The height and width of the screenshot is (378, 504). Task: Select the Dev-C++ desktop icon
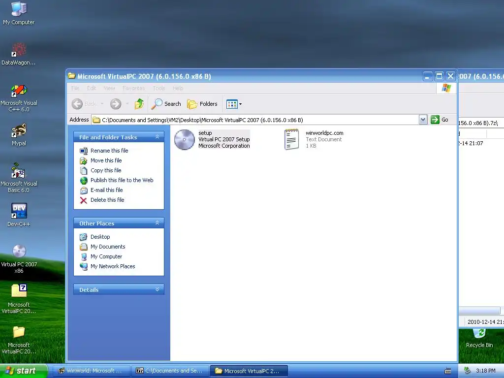pos(19,215)
